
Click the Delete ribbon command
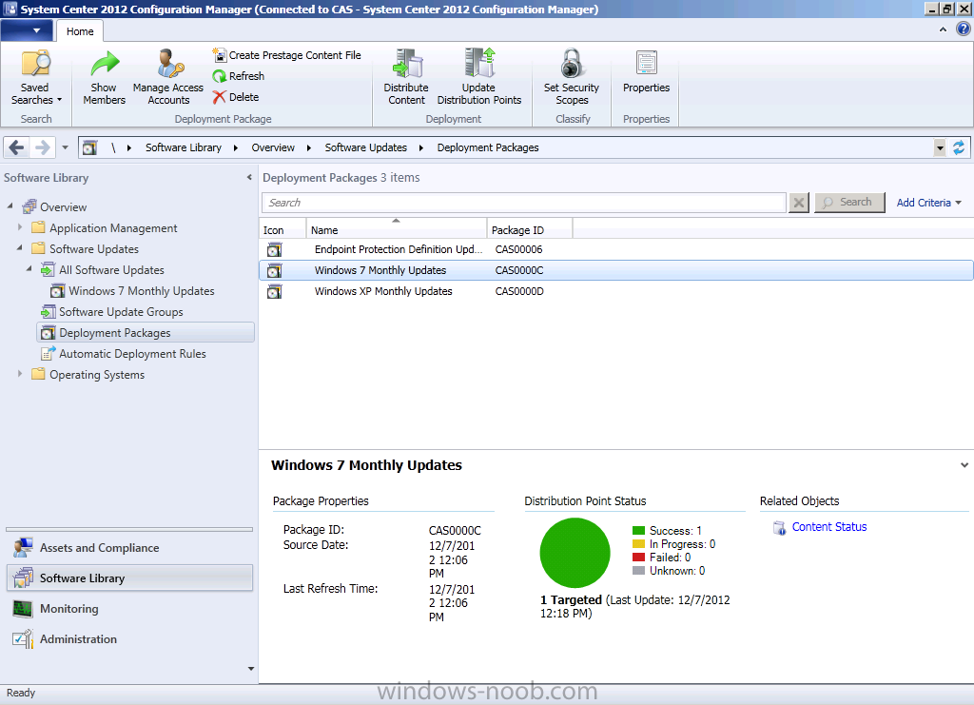click(x=236, y=97)
